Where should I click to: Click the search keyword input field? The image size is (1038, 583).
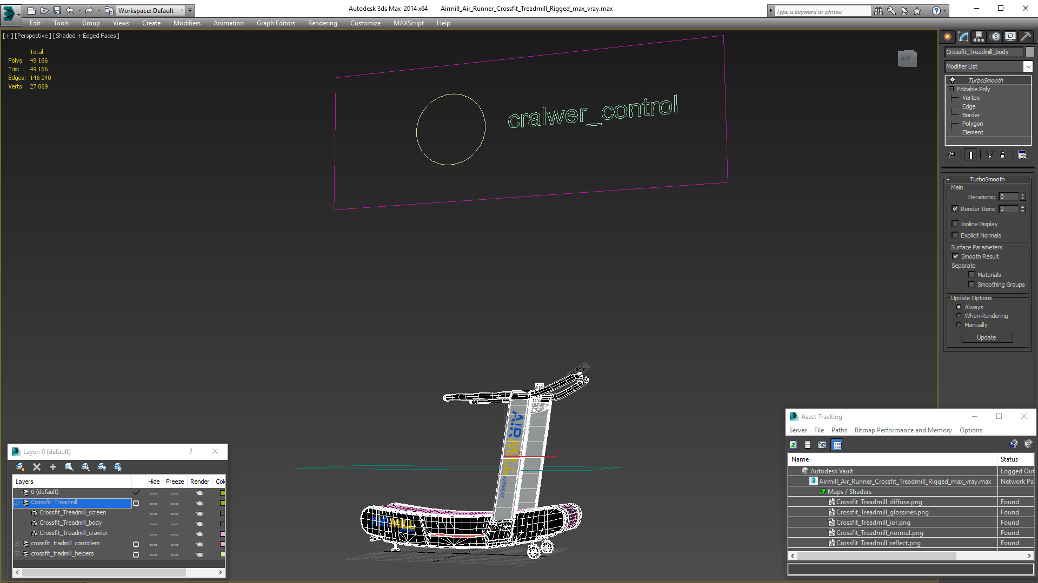pos(823,11)
